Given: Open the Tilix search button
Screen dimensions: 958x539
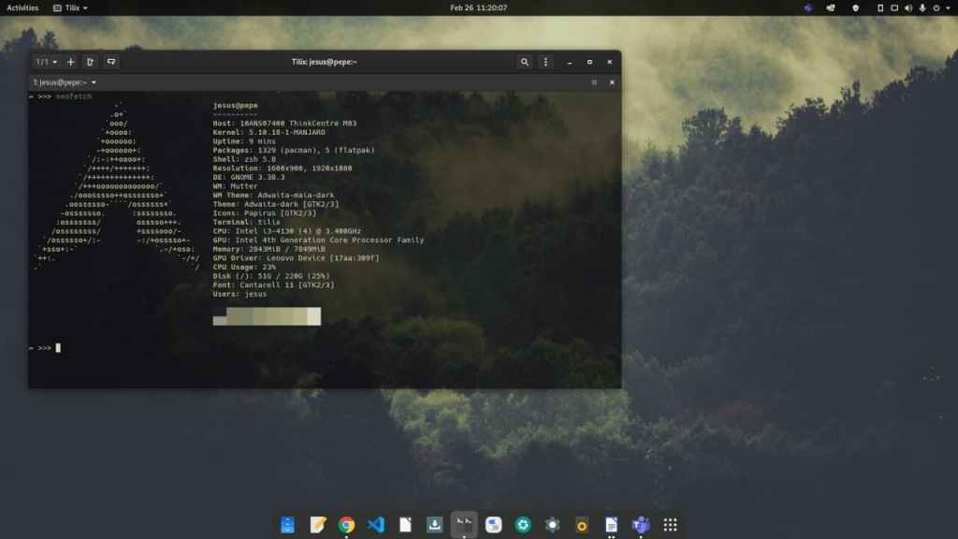Looking at the screenshot, I should pyautogui.click(x=525, y=62).
